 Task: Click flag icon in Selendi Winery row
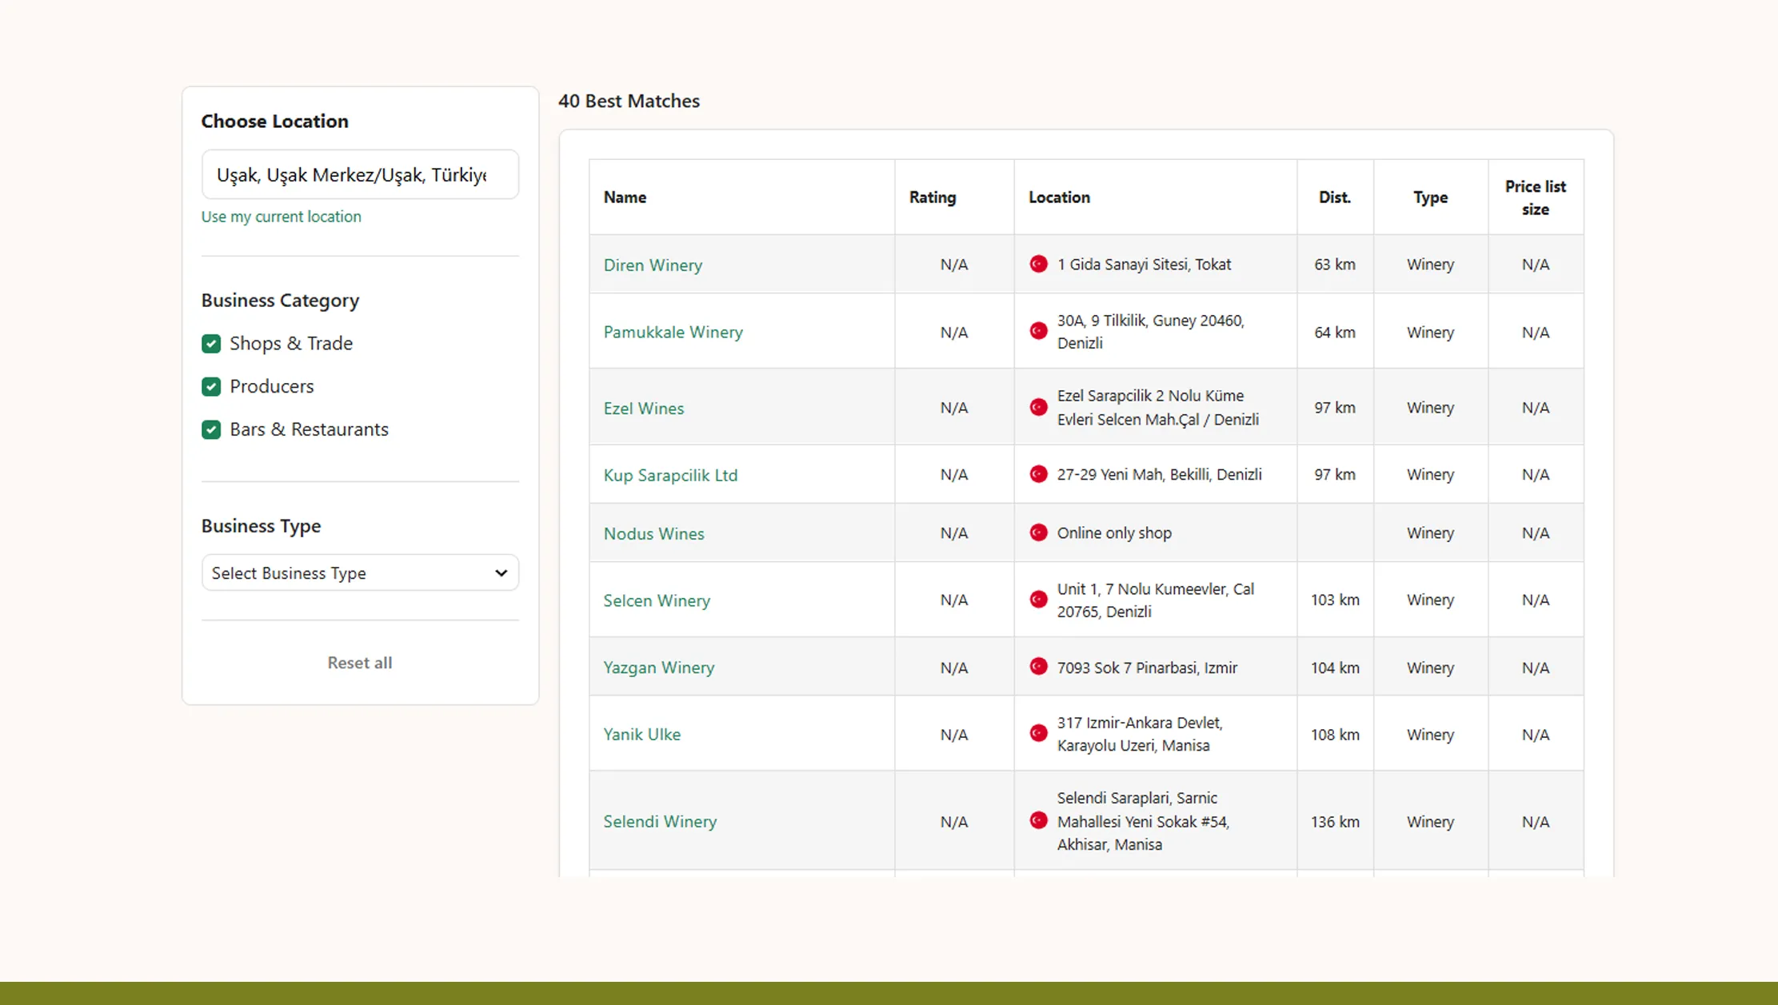[x=1038, y=821]
